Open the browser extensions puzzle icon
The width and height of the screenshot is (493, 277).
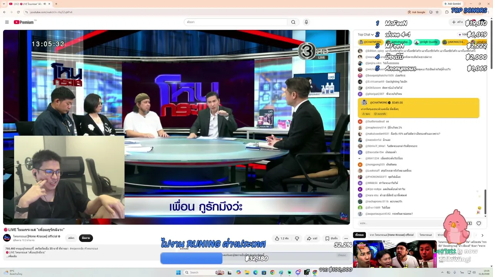pyautogui.click(x=447, y=12)
